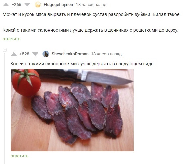Open ShevchenkoRoman's avatar picture
Image resolution: width=183 pixels, height=164 pixels.
point(46,54)
